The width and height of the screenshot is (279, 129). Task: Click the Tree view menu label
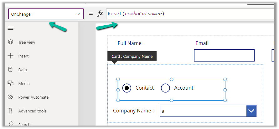coord(27,42)
